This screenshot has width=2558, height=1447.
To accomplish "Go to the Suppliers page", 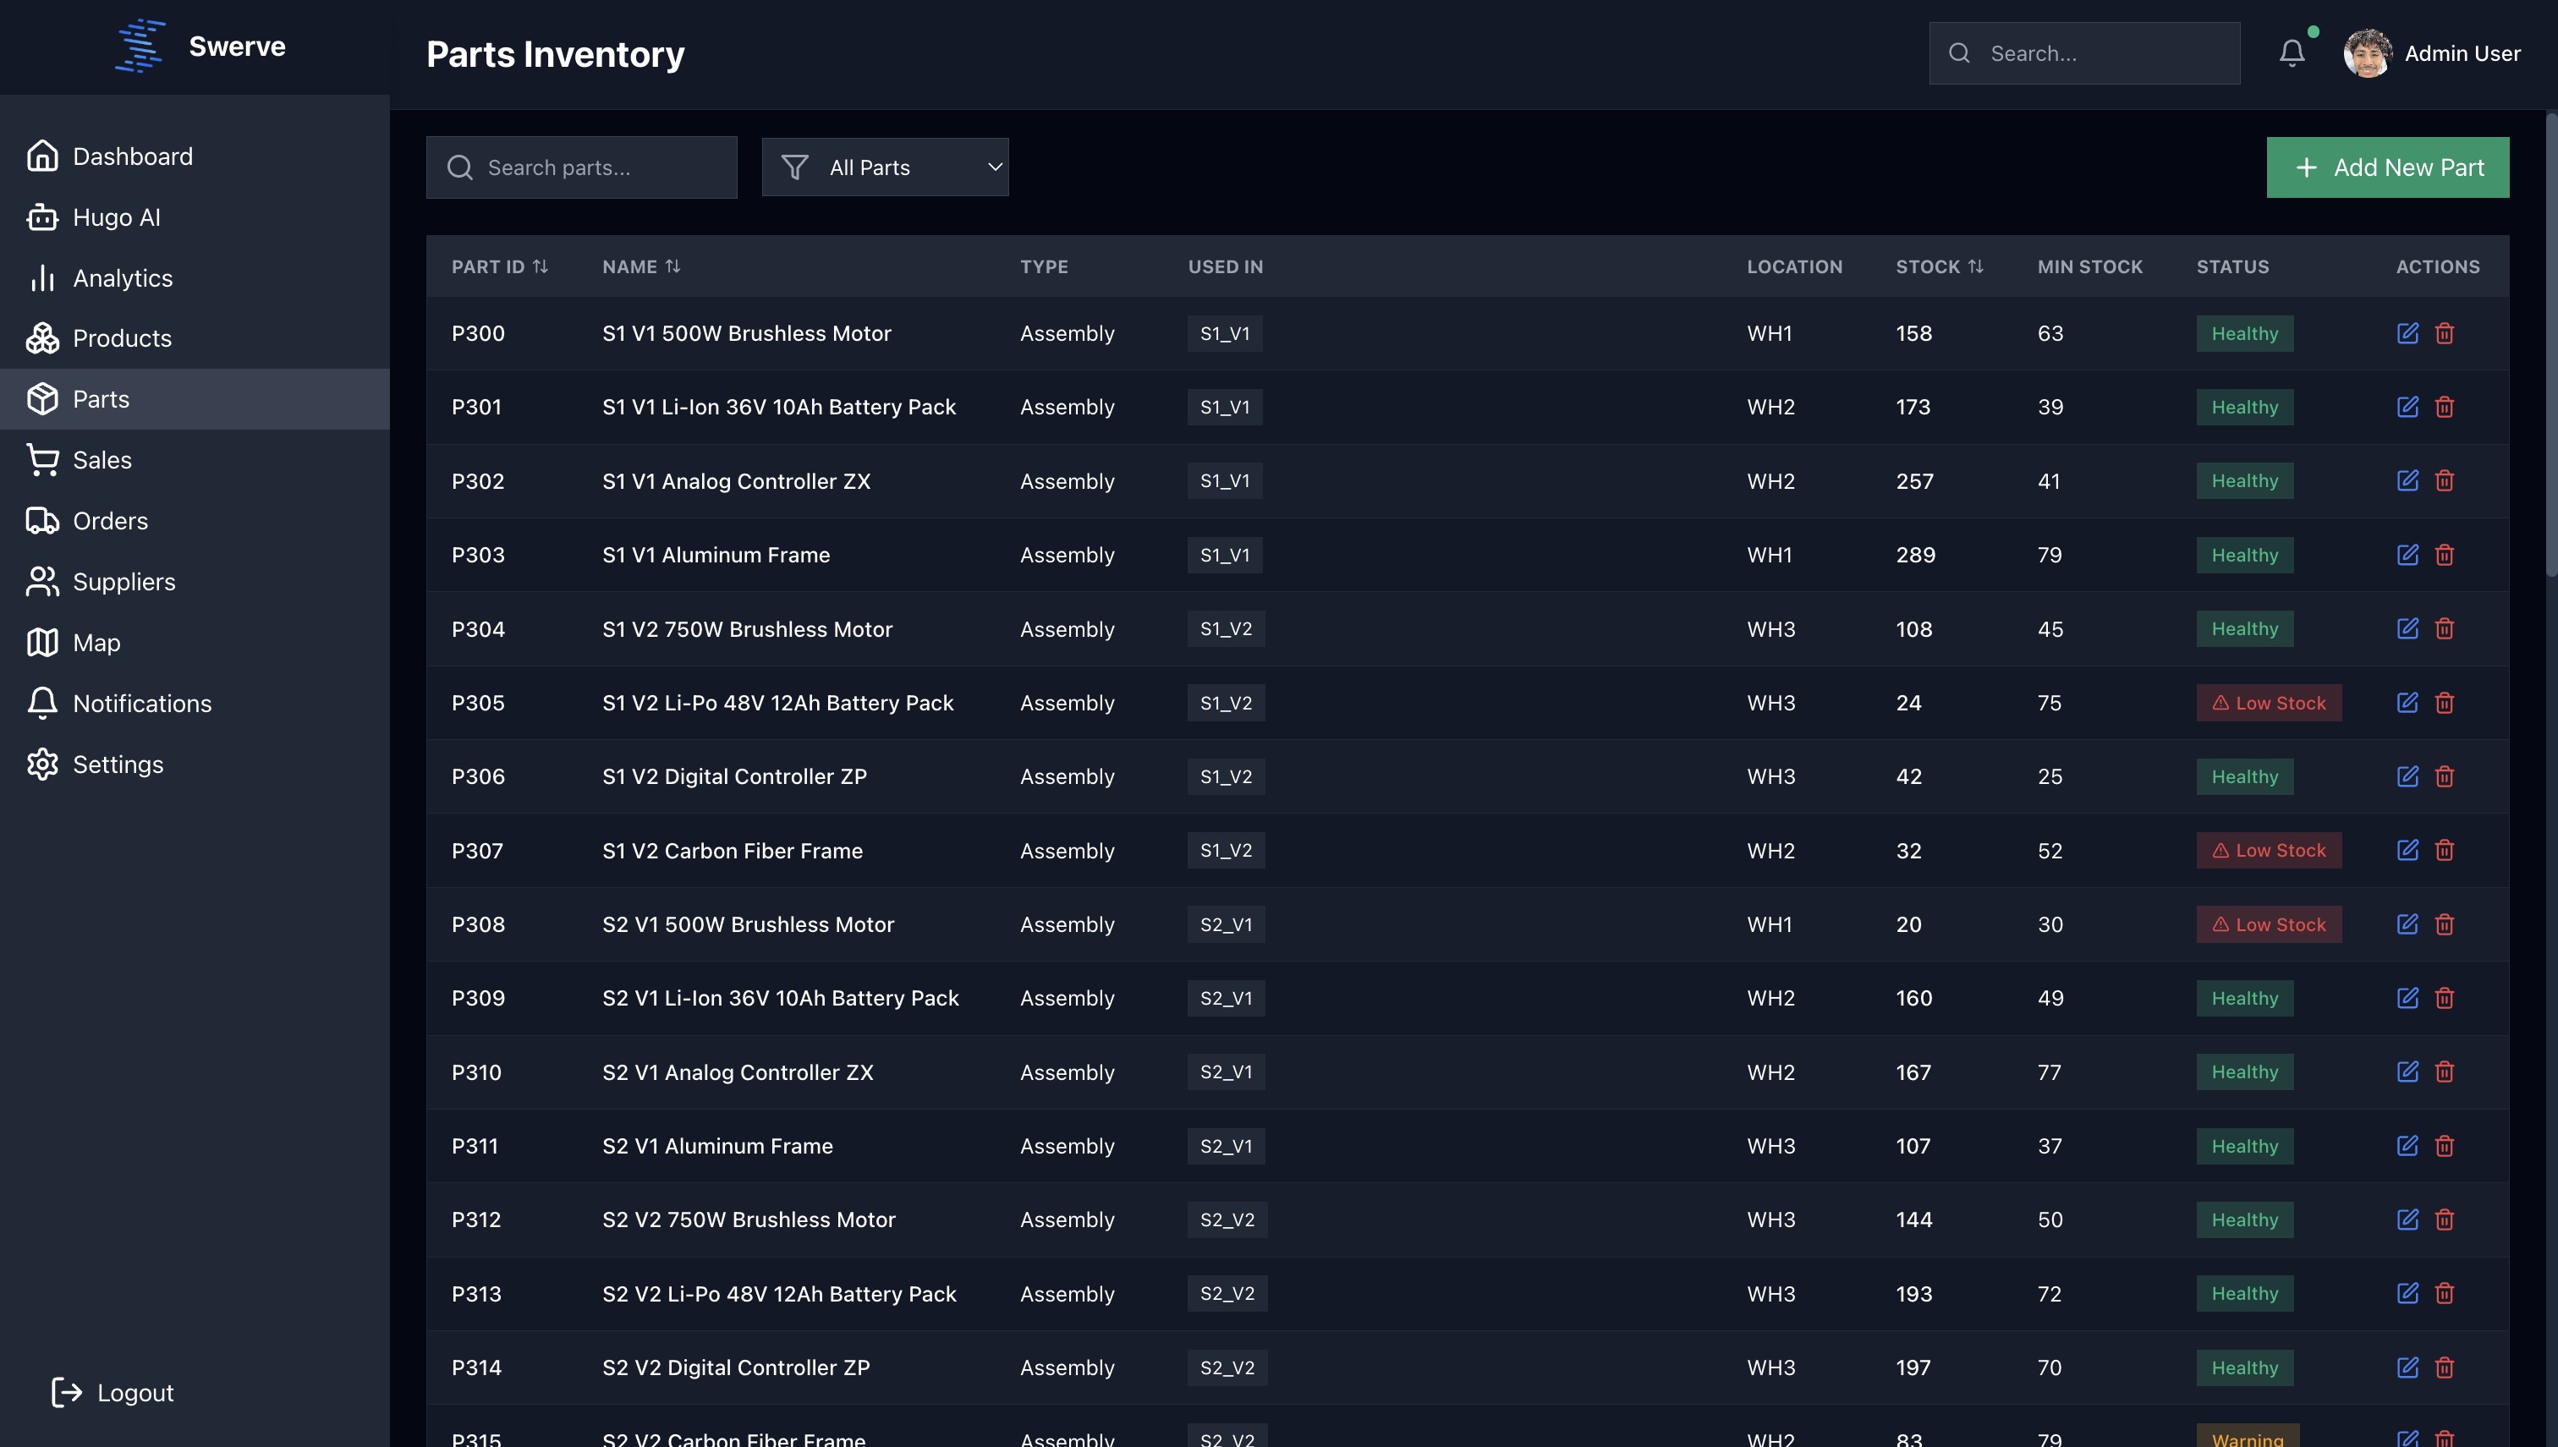I will (124, 581).
